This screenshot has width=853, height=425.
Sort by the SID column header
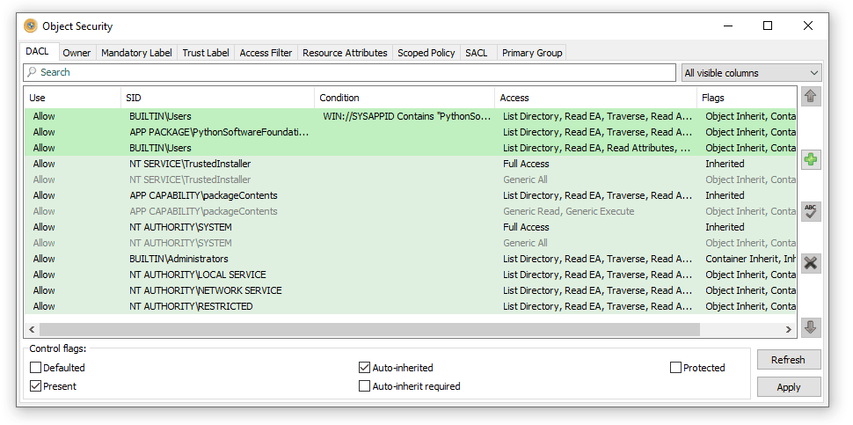tap(217, 98)
